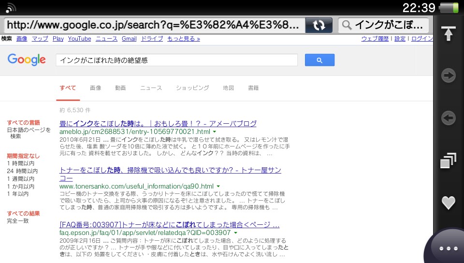
Task: Filter results to 1 時間以内
Action: pos(21,163)
